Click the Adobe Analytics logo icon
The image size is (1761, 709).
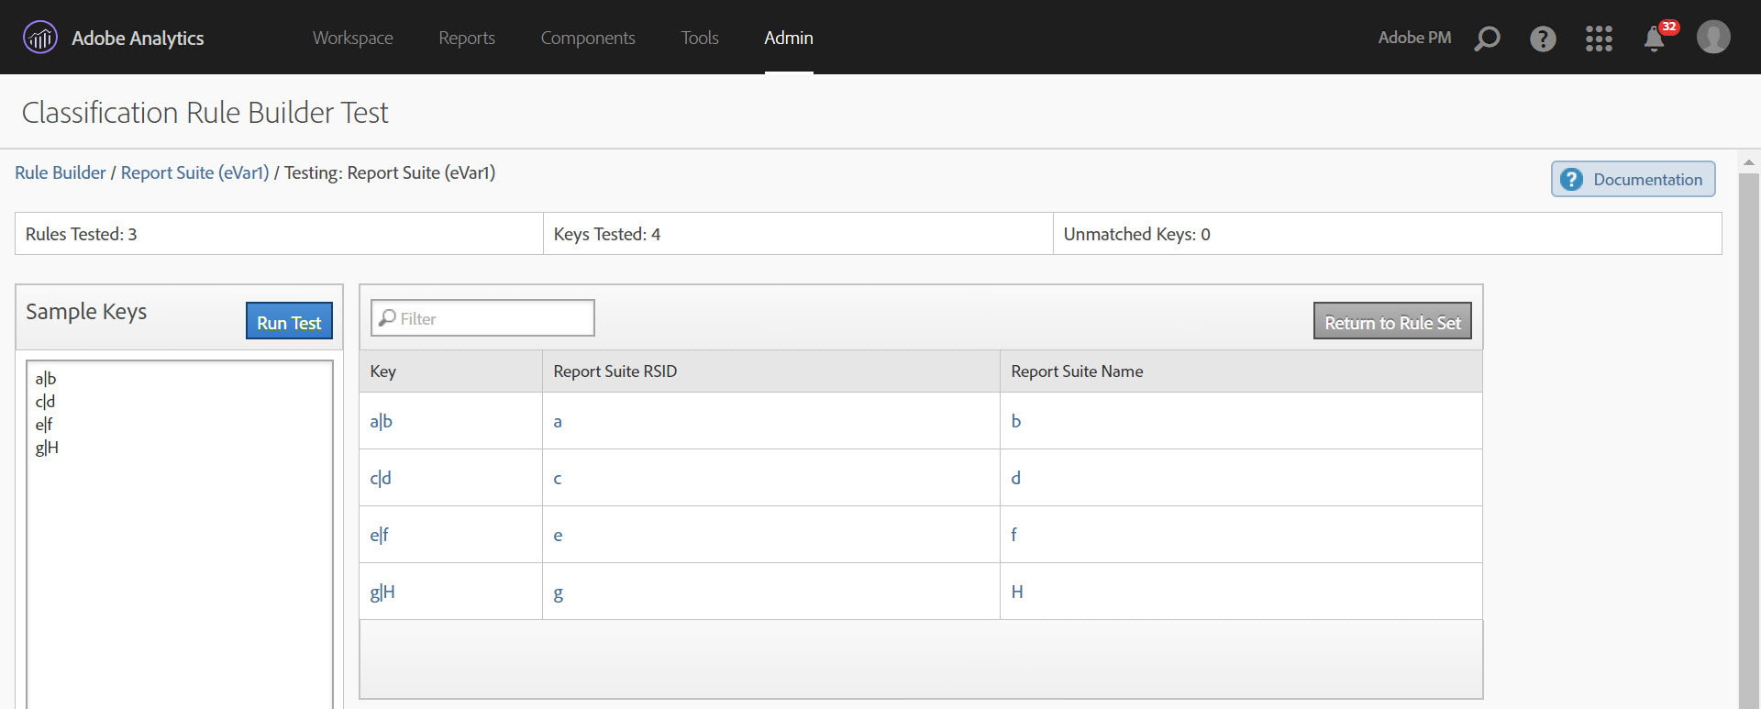39,38
